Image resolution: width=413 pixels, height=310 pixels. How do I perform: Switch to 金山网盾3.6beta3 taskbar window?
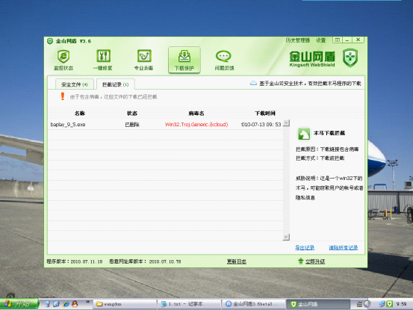tap(254, 304)
